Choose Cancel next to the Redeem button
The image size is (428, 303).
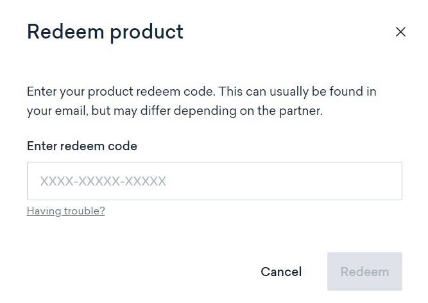(281, 272)
